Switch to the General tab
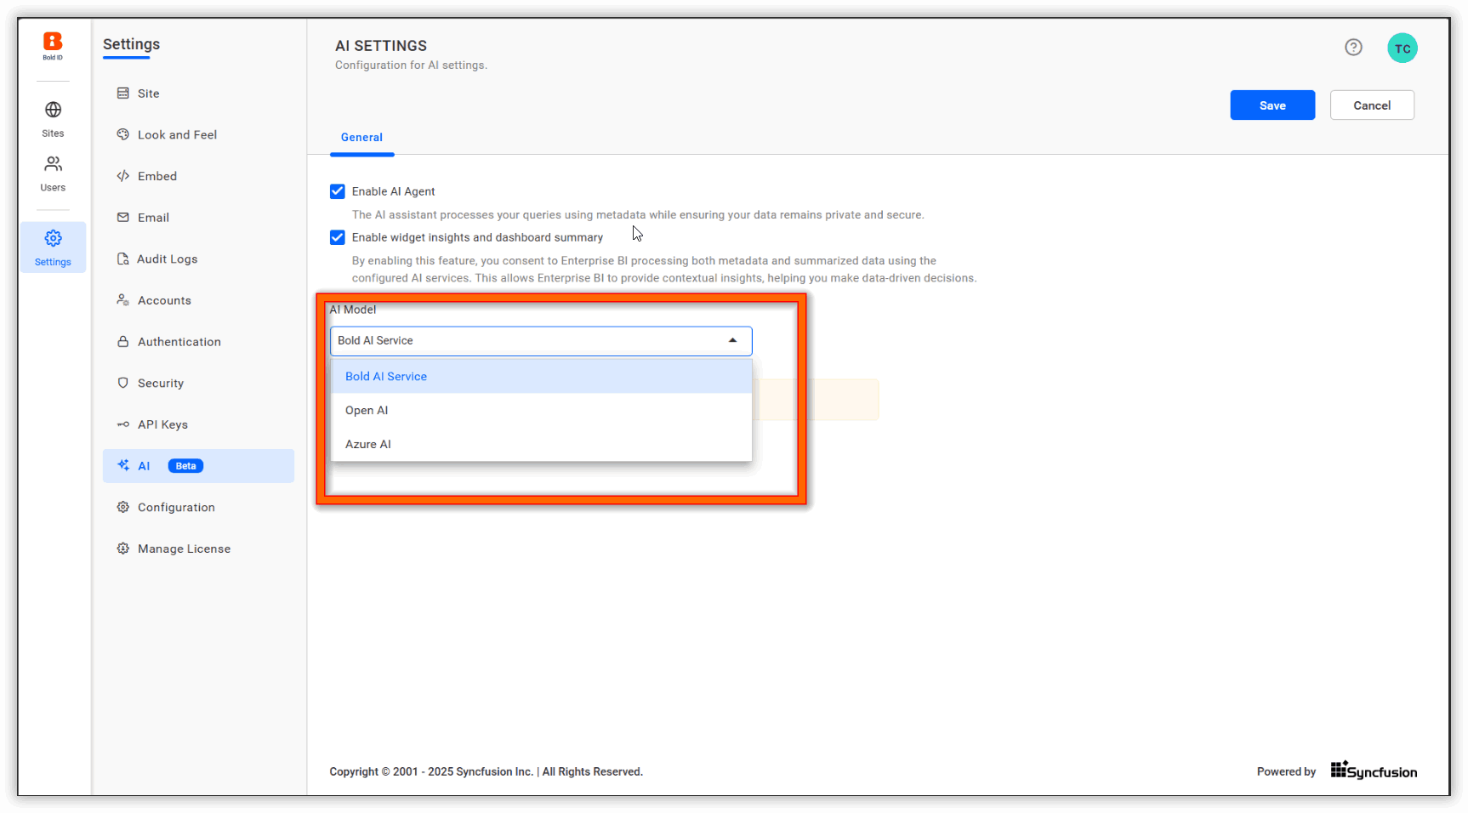 361,137
